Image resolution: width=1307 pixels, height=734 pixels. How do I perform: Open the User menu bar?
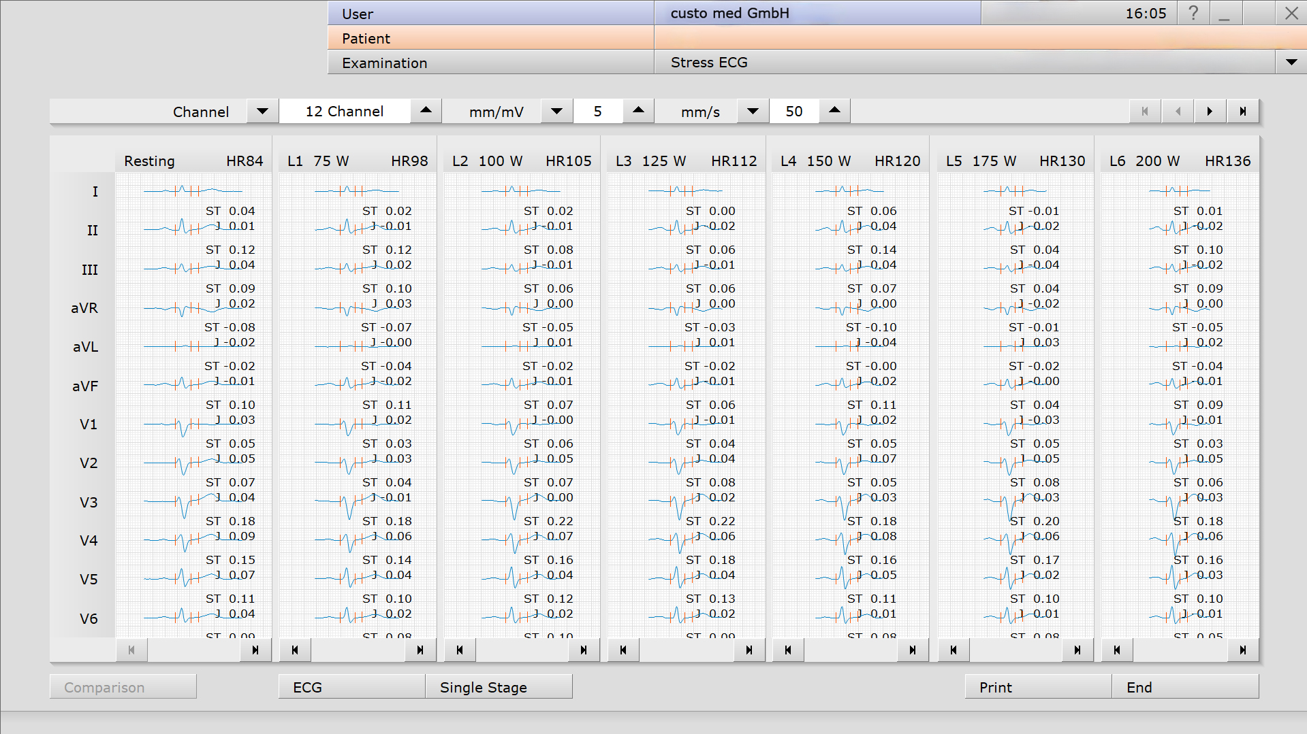(491, 13)
